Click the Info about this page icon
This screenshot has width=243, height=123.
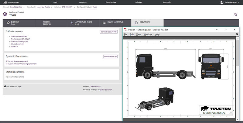5,86
